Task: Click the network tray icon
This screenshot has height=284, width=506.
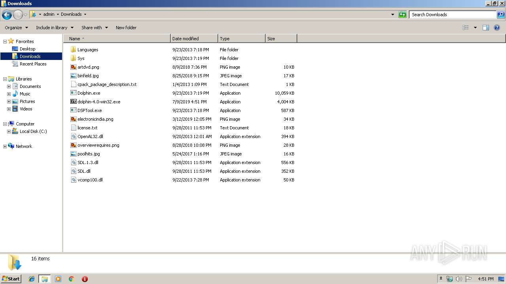Action: [449, 279]
